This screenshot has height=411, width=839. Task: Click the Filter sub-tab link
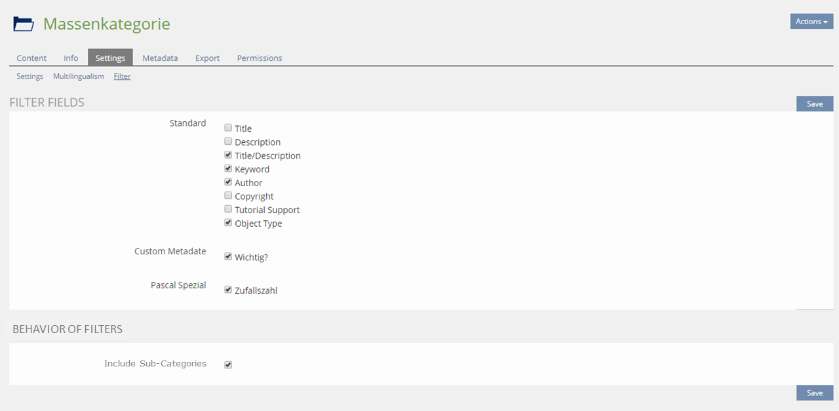coord(122,76)
